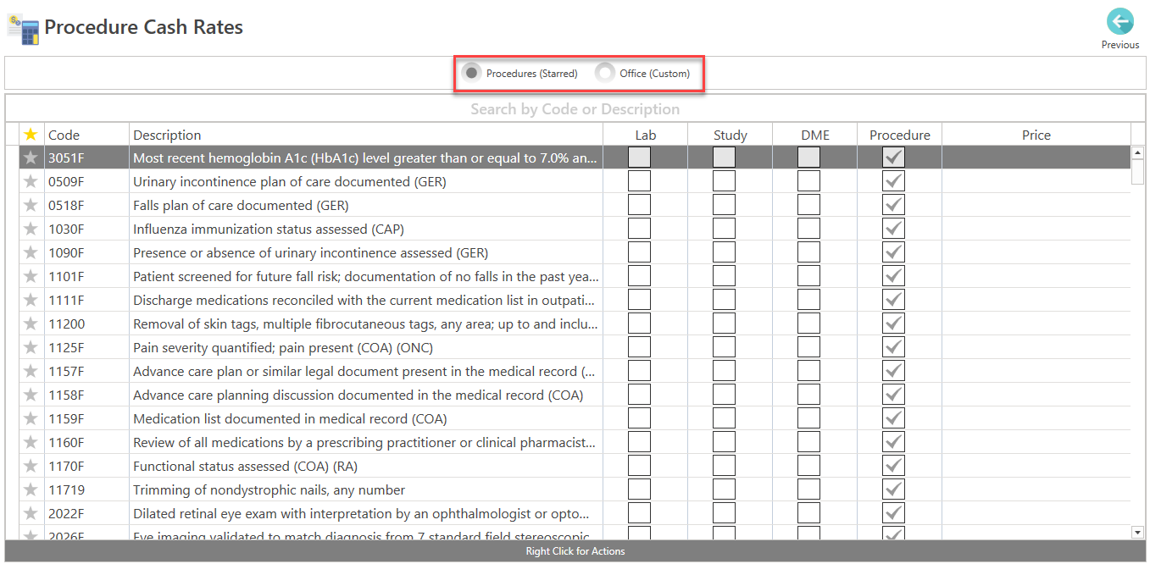
Task: Select 'Trimming of nondystrophic nails, any number'
Action: tap(269, 489)
